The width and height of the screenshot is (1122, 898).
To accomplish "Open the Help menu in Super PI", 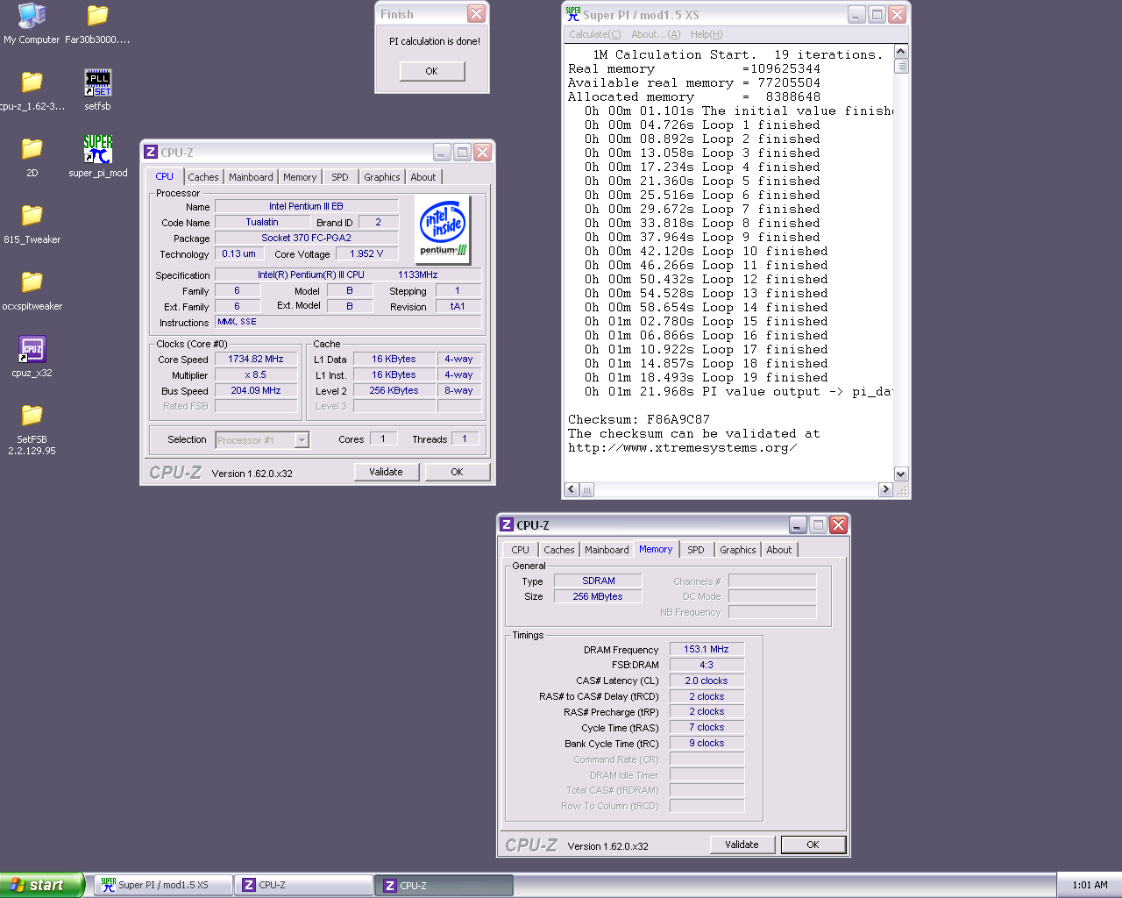I will point(707,34).
